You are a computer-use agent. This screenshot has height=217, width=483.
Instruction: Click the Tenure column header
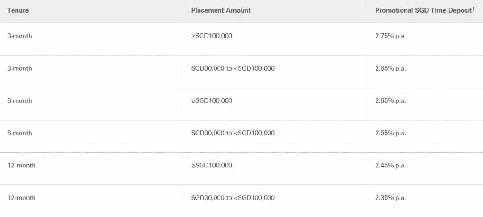pos(18,10)
